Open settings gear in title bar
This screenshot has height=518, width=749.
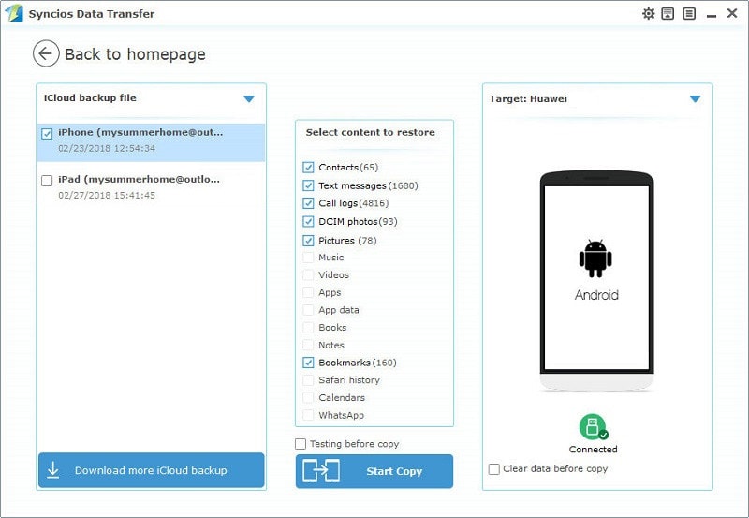tap(648, 13)
